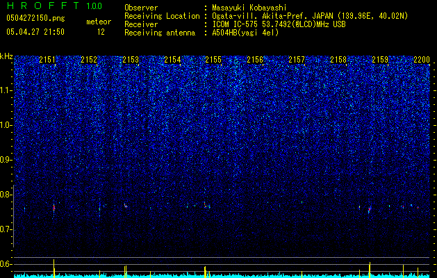This screenshot has width=437, height=278.
Task: Click the 1.0 kHz axis label
Action: tap(6, 125)
